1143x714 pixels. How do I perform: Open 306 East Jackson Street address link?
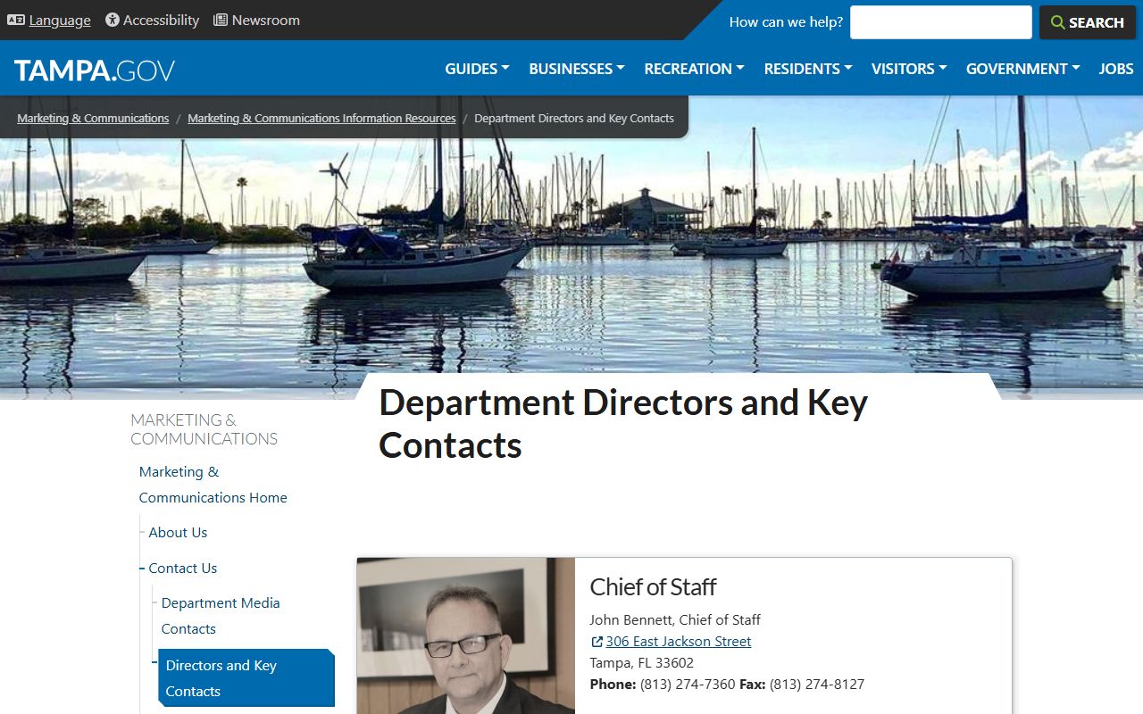(678, 641)
